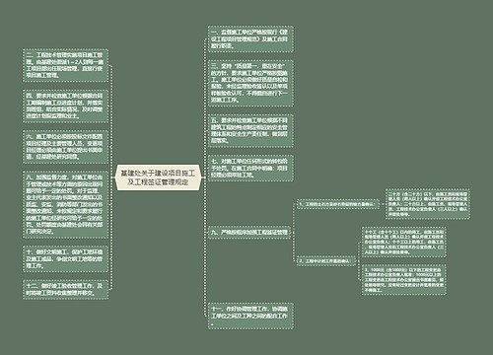
Task: Select central node "基建处关于建设项目施工及工程签证管理规定"
Action: 158,177
